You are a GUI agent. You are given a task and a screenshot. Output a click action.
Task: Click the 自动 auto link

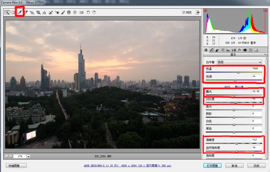click(227, 87)
